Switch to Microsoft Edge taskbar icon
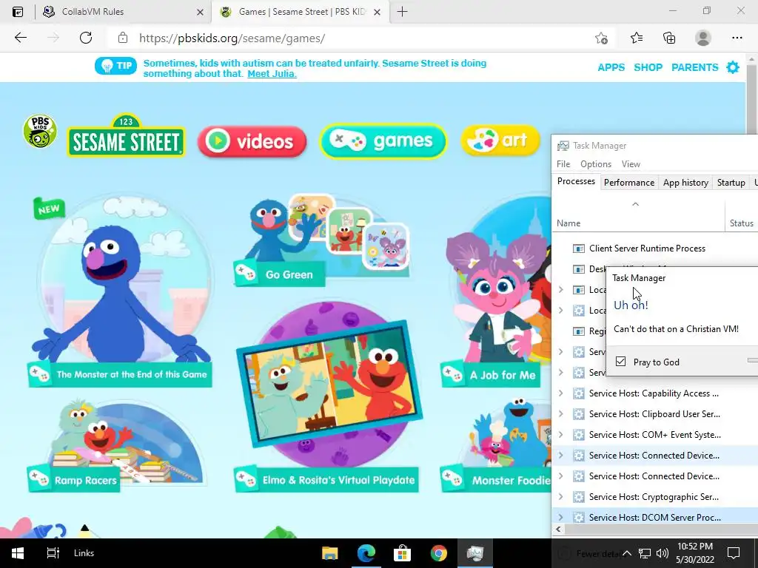 [x=366, y=553]
